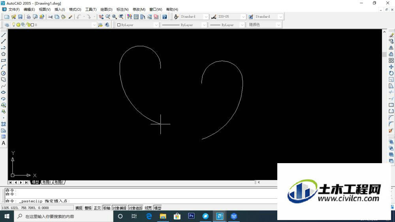Click the Erase tool in the modify toolbar

pyautogui.click(x=391, y=35)
